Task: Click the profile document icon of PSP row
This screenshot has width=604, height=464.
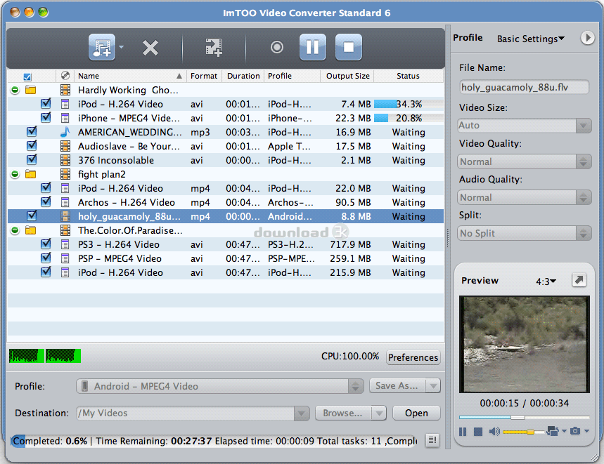Action: tap(65, 258)
